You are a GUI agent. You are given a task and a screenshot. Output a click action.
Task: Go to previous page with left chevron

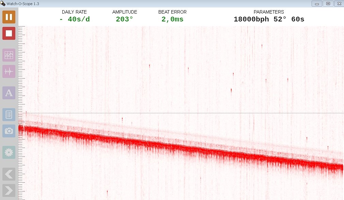pyautogui.click(x=9, y=174)
